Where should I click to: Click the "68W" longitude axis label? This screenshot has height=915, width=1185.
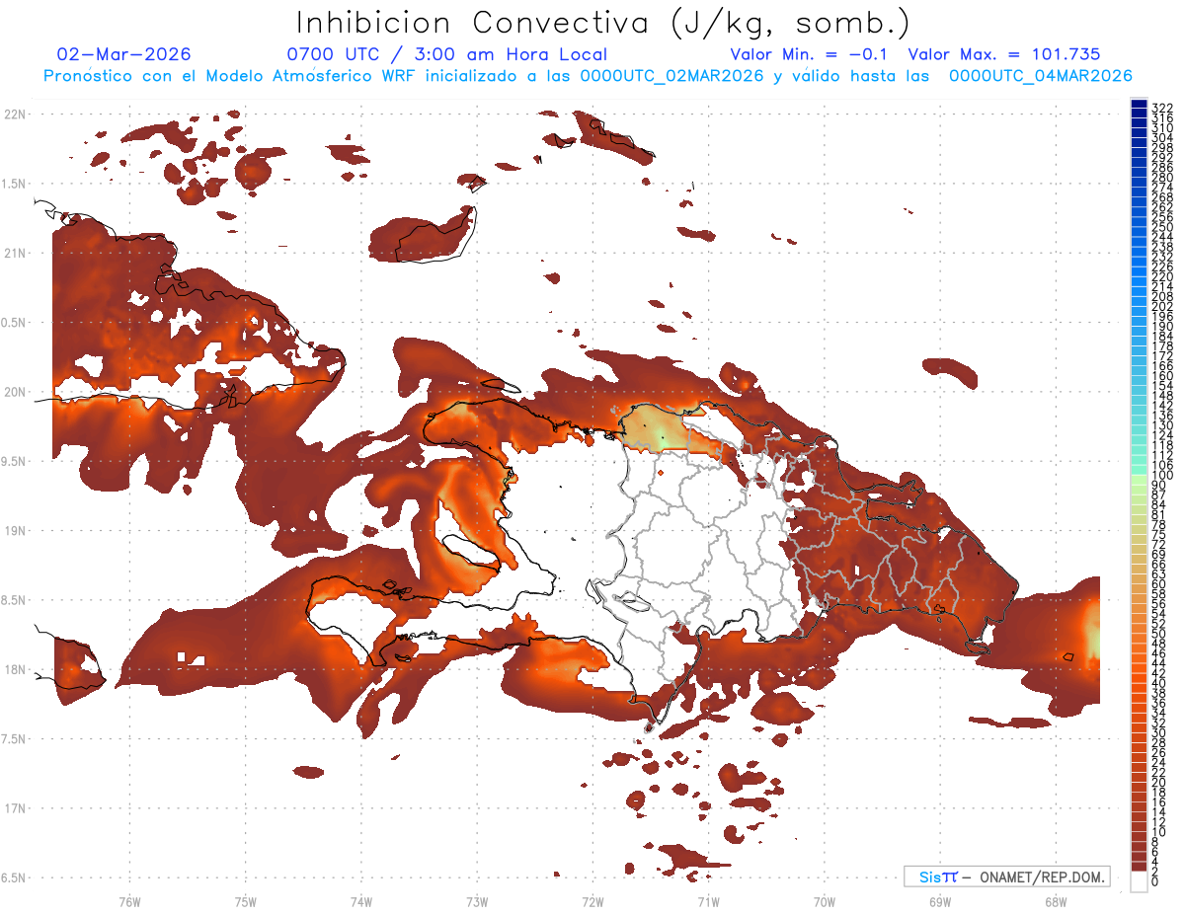coord(1055,901)
